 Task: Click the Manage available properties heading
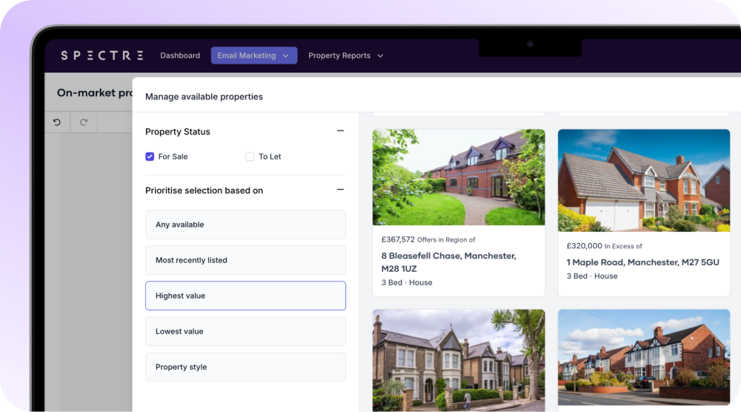pos(204,96)
